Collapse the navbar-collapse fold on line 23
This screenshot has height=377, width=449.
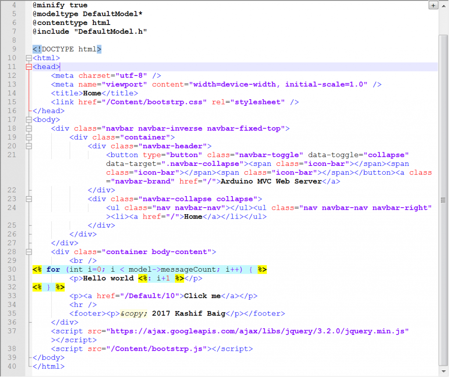[29, 199]
